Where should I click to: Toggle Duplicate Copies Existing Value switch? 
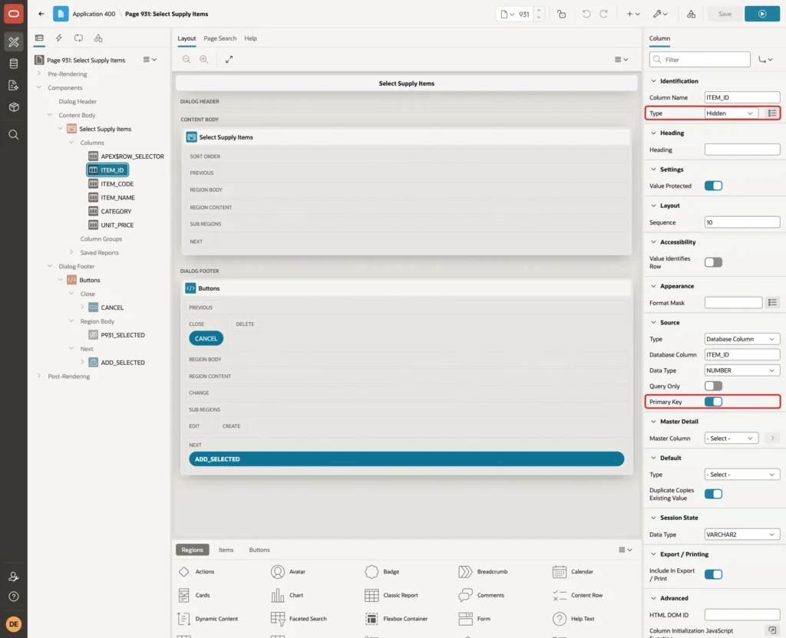point(713,495)
